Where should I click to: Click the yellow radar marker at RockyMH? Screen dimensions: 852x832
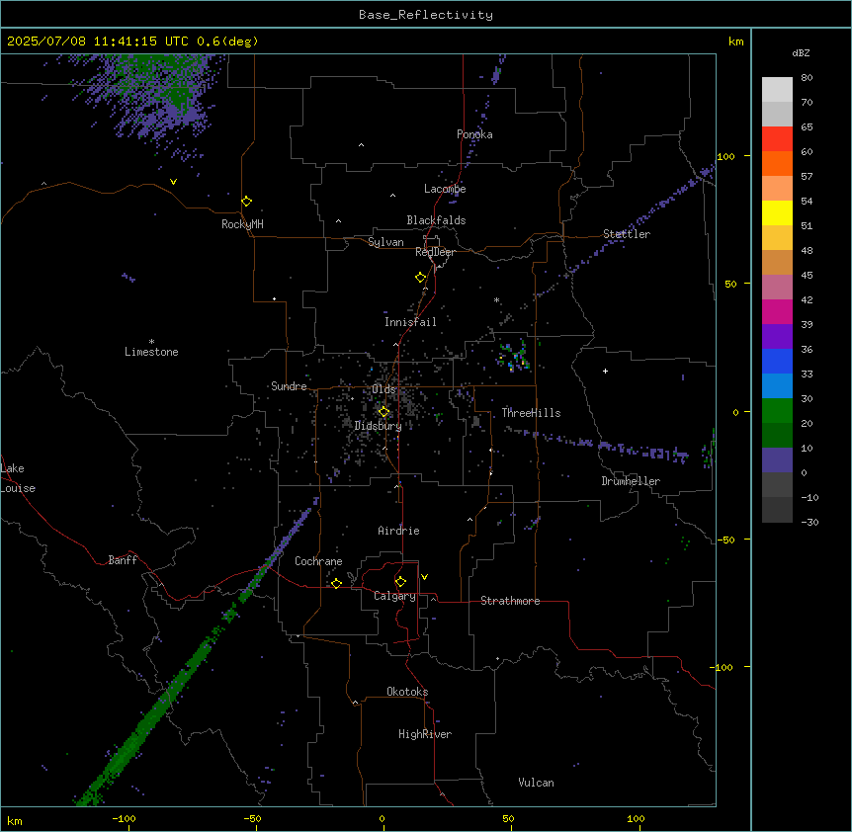coord(247,202)
